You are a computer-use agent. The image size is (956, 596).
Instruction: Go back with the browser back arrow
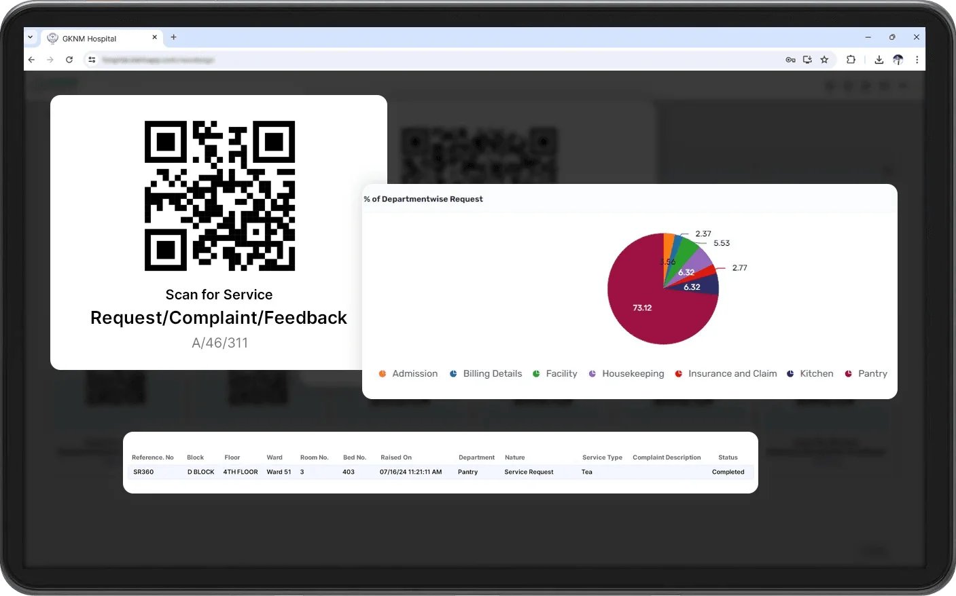point(31,60)
